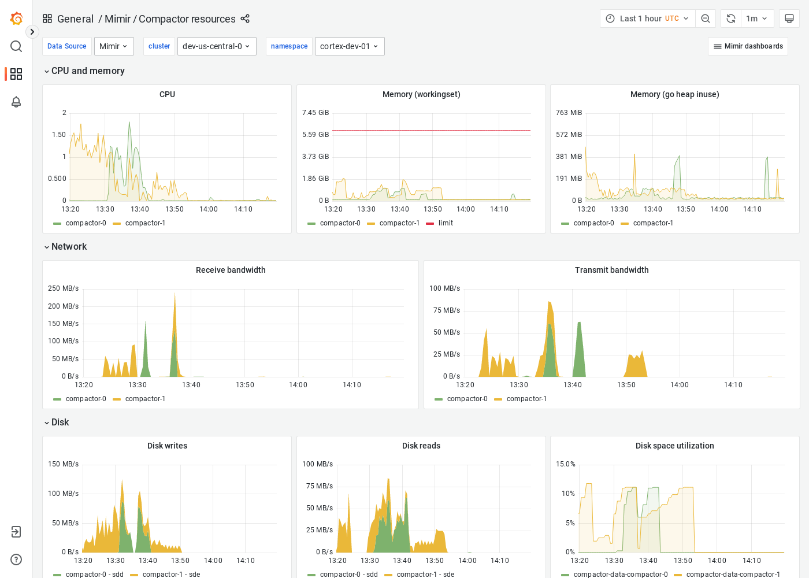
Task: Click the Data Source label link
Action: pos(66,46)
